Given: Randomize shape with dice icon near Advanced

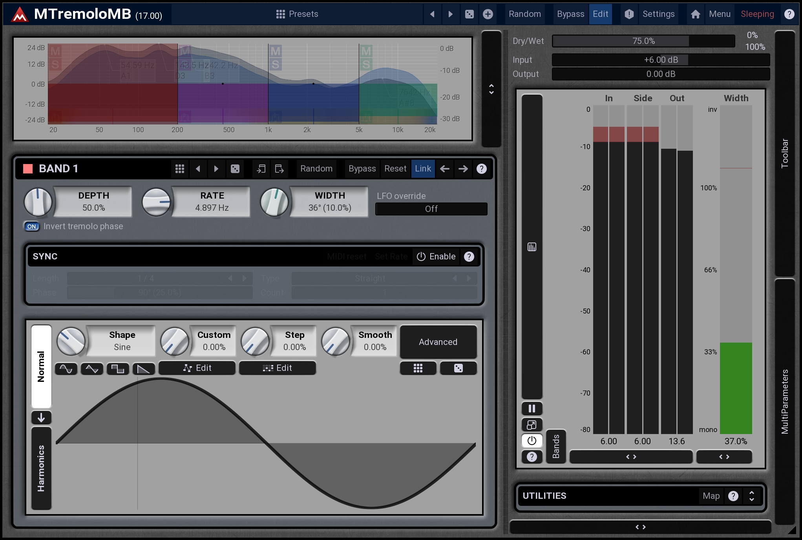Looking at the screenshot, I should click(x=458, y=368).
